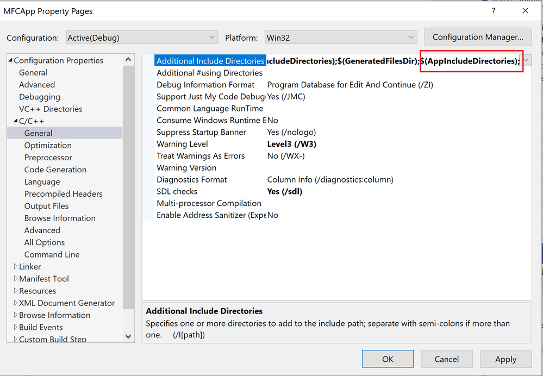Select the Debug Information Format property
Image resolution: width=543 pixels, height=376 pixels.
pos(205,84)
